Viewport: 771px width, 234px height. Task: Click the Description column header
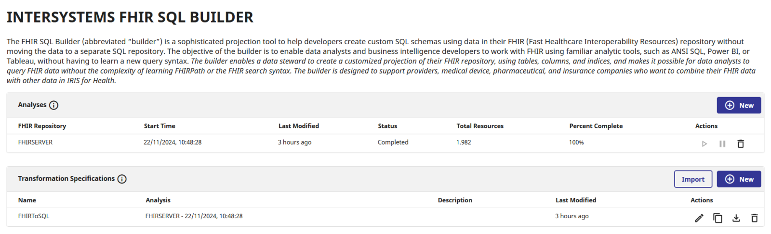pyautogui.click(x=455, y=200)
